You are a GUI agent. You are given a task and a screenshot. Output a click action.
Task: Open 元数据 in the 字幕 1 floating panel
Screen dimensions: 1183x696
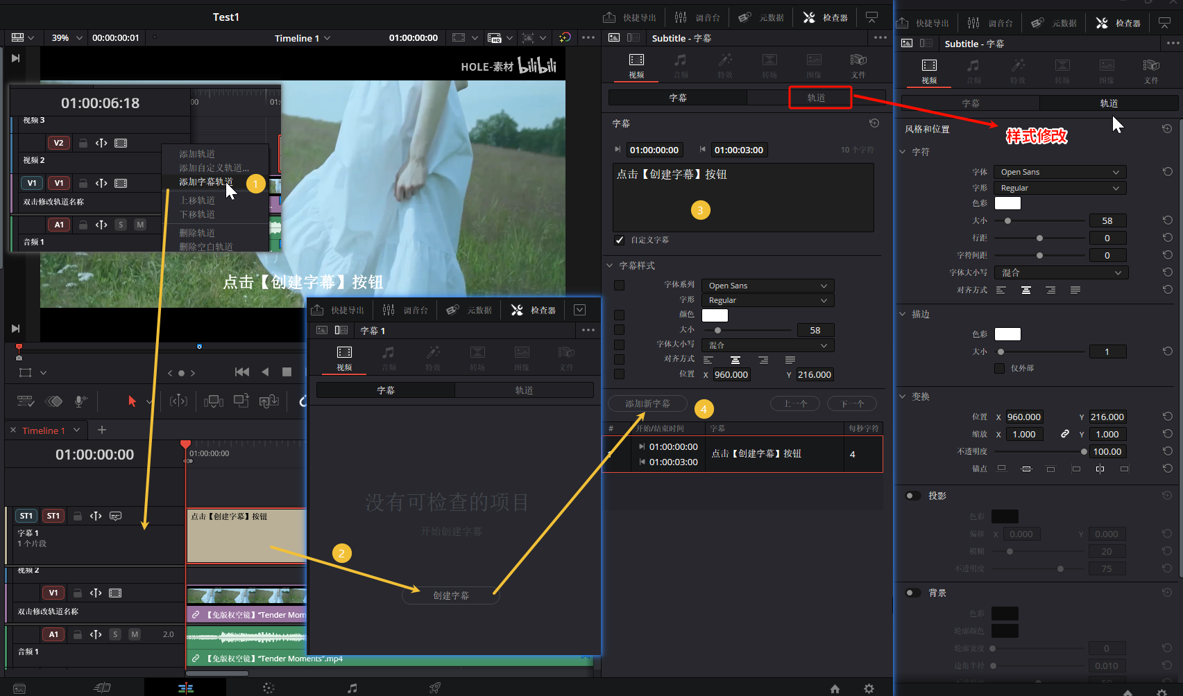[x=468, y=310]
